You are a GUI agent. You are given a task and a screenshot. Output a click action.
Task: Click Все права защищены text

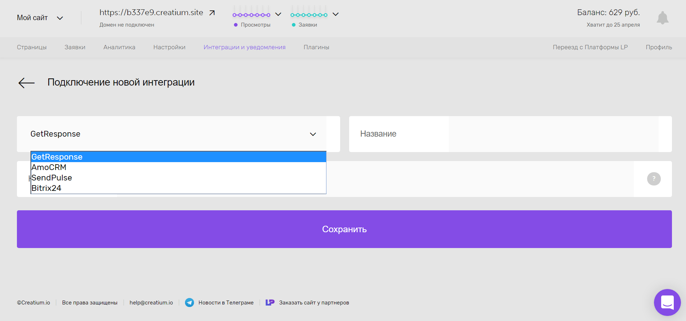[90, 303]
